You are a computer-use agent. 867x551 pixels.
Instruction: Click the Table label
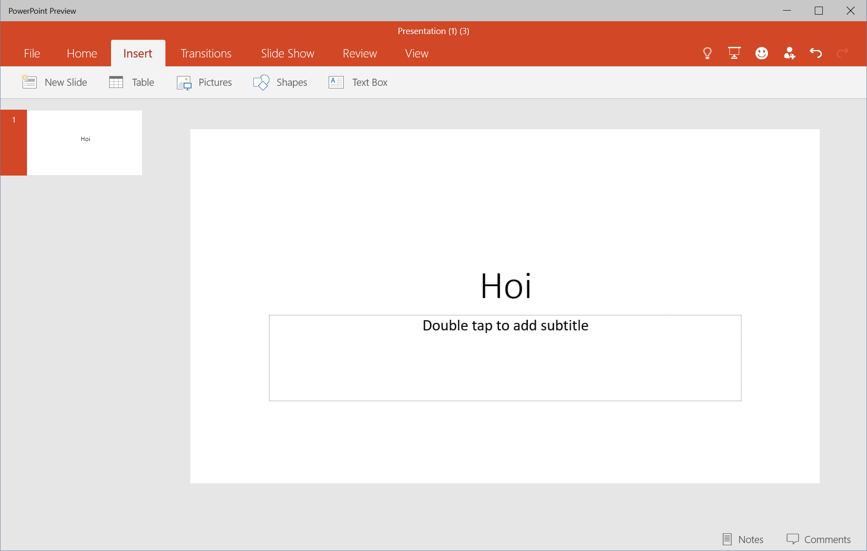pyautogui.click(x=143, y=82)
